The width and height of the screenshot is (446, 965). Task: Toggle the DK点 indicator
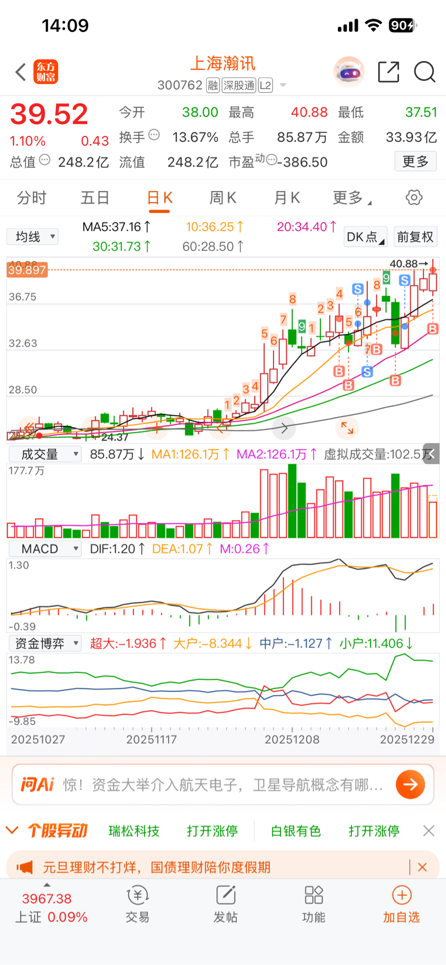tap(366, 237)
